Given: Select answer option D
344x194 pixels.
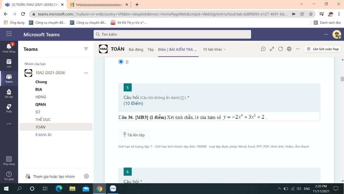Looking at the screenshot, I should tap(121, 62).
